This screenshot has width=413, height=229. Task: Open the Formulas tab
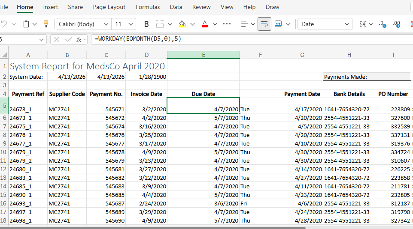tap(148, 7)
